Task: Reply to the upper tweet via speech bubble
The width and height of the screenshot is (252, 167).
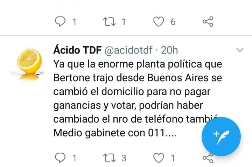Action: coord(60,22)
